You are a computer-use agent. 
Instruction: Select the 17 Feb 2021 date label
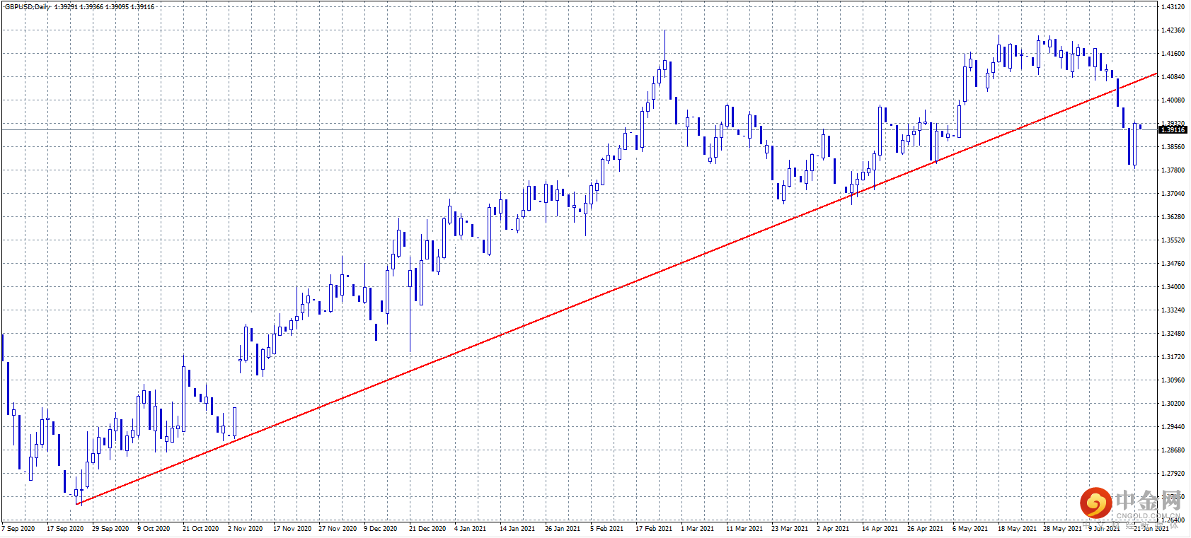coord(654,528)
